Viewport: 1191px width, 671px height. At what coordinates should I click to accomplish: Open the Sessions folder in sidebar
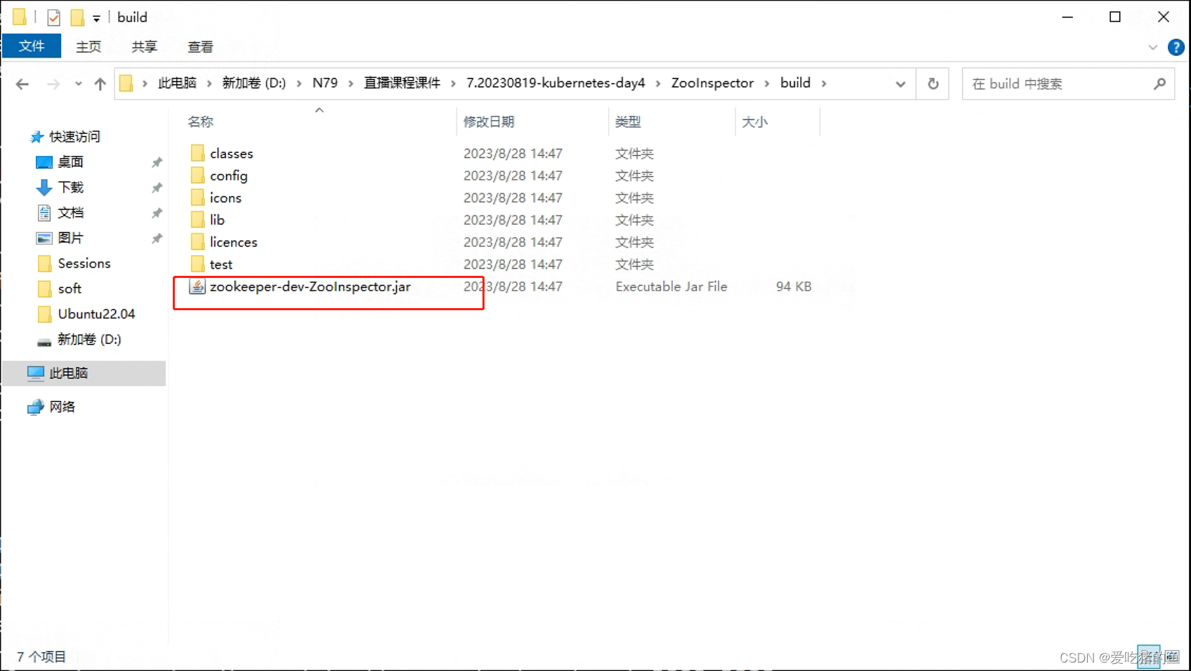pyautogui.click(x=84, y=263)
